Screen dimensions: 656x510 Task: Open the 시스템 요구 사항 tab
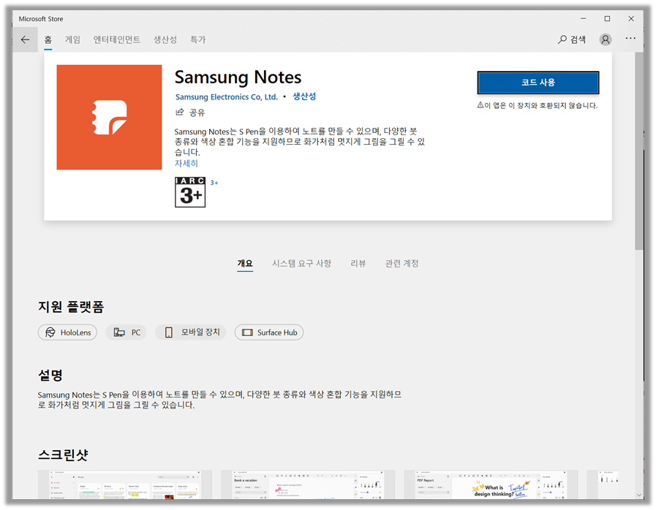(301, 263)
